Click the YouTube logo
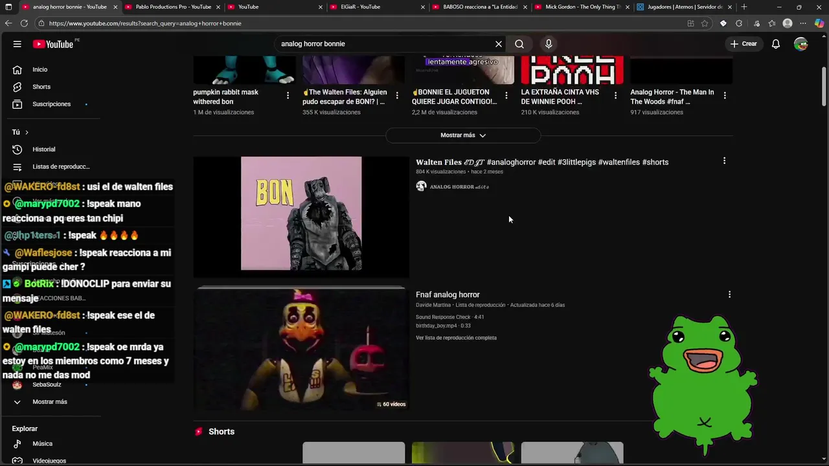The image size is (829, 466). point(53,44)
